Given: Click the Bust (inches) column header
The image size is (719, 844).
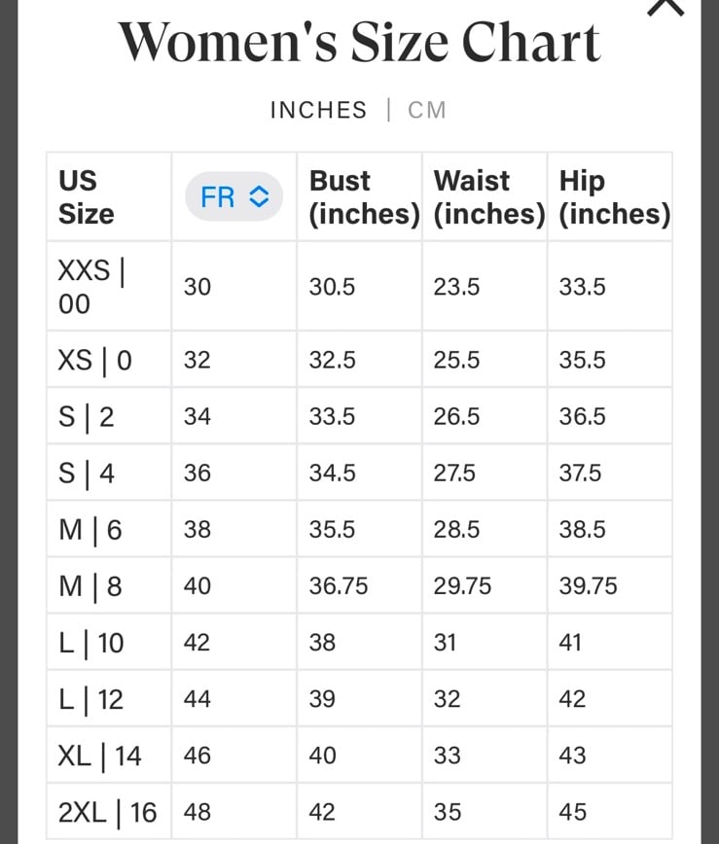Looking at the screenshot, I should (x=359, y=197).
